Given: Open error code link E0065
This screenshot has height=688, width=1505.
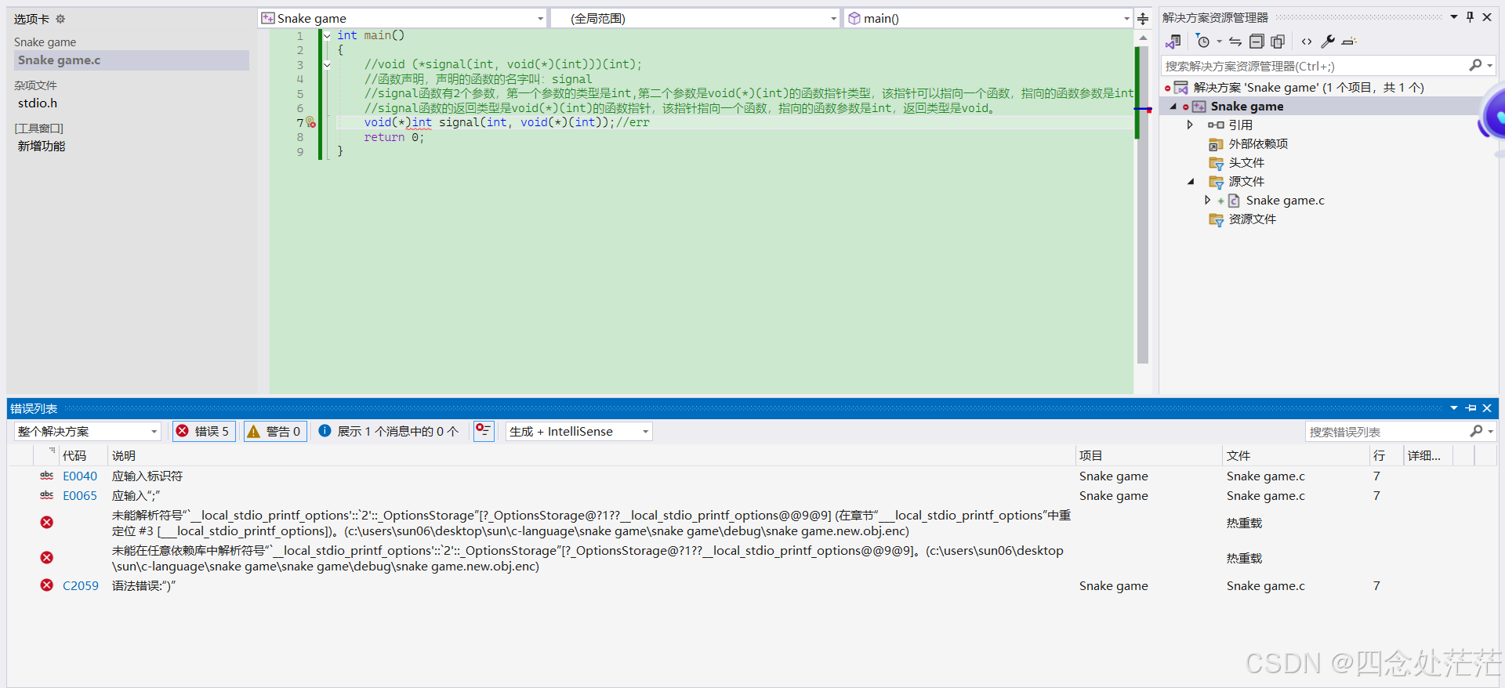Looking at the screenshot, I should (80, 495).
